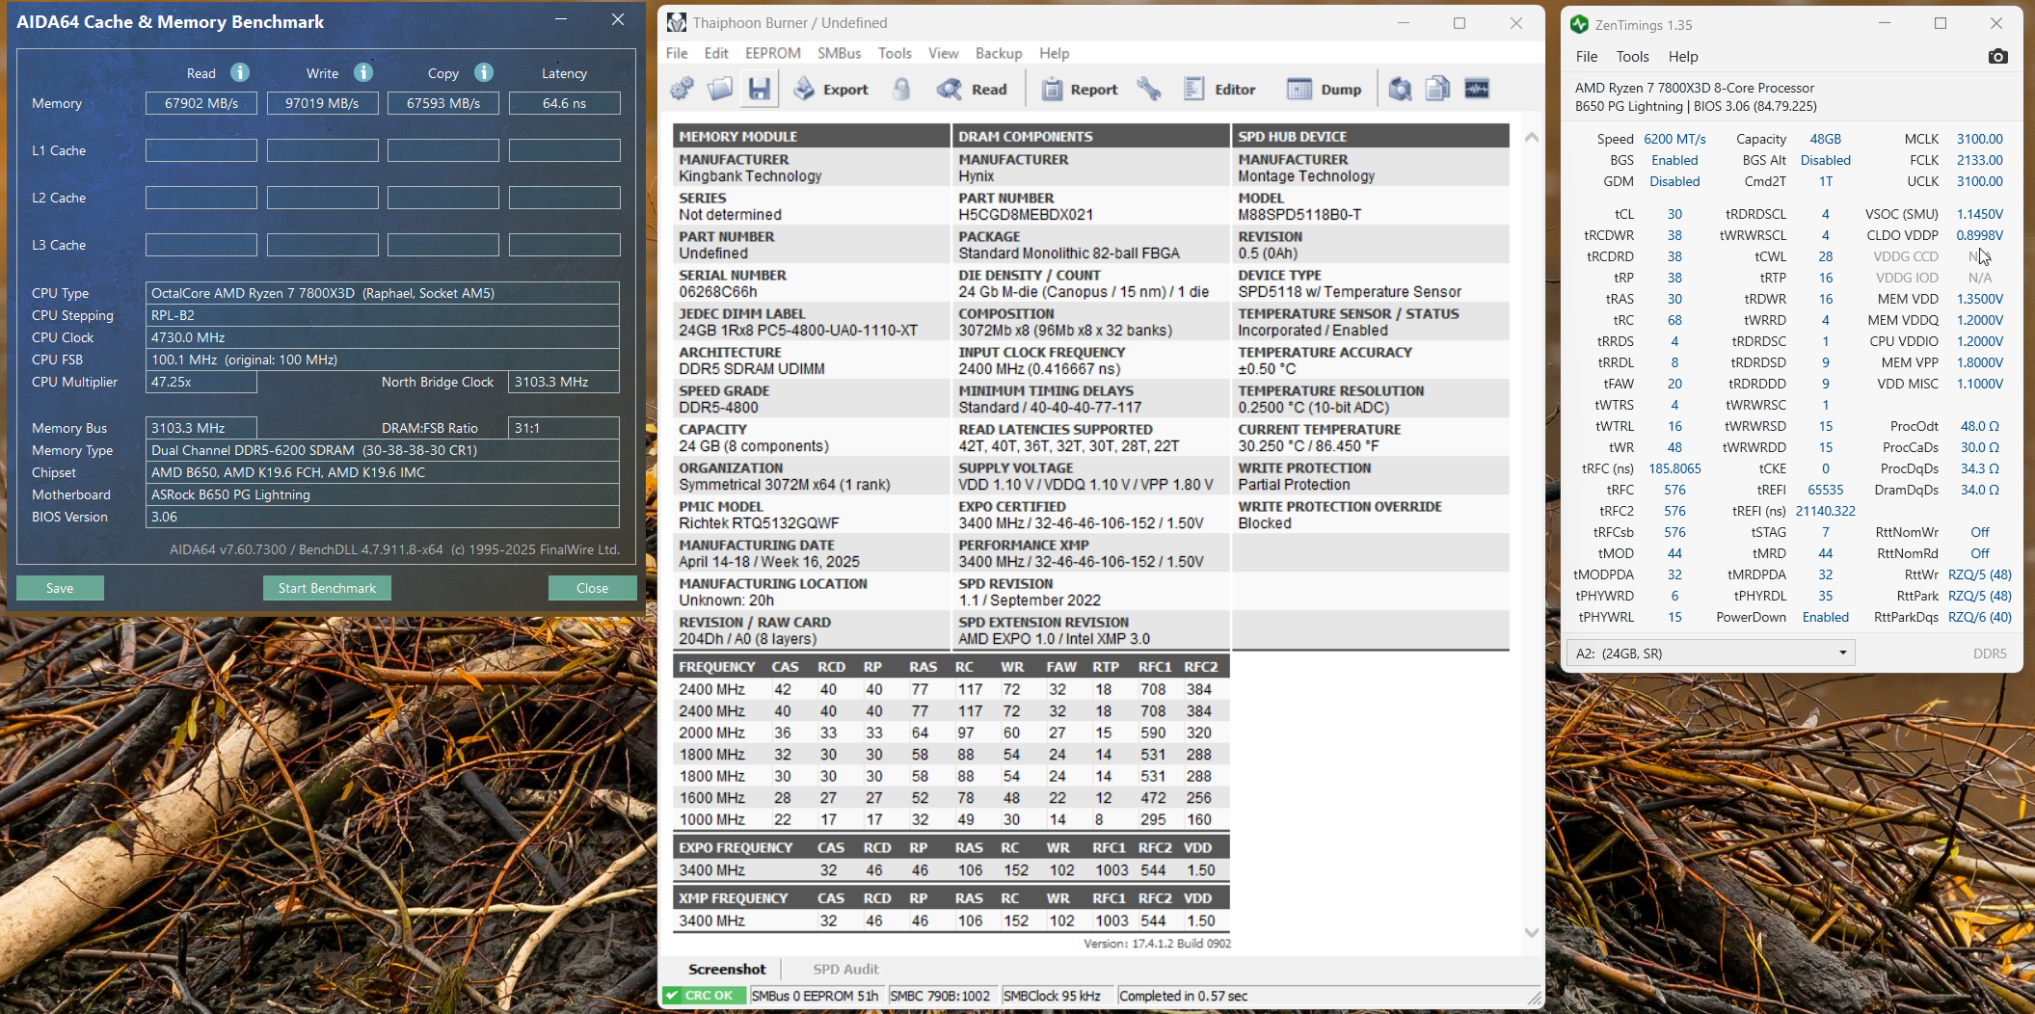
Task: Switch to the SPD Audit tab
Action: point(845,969)
